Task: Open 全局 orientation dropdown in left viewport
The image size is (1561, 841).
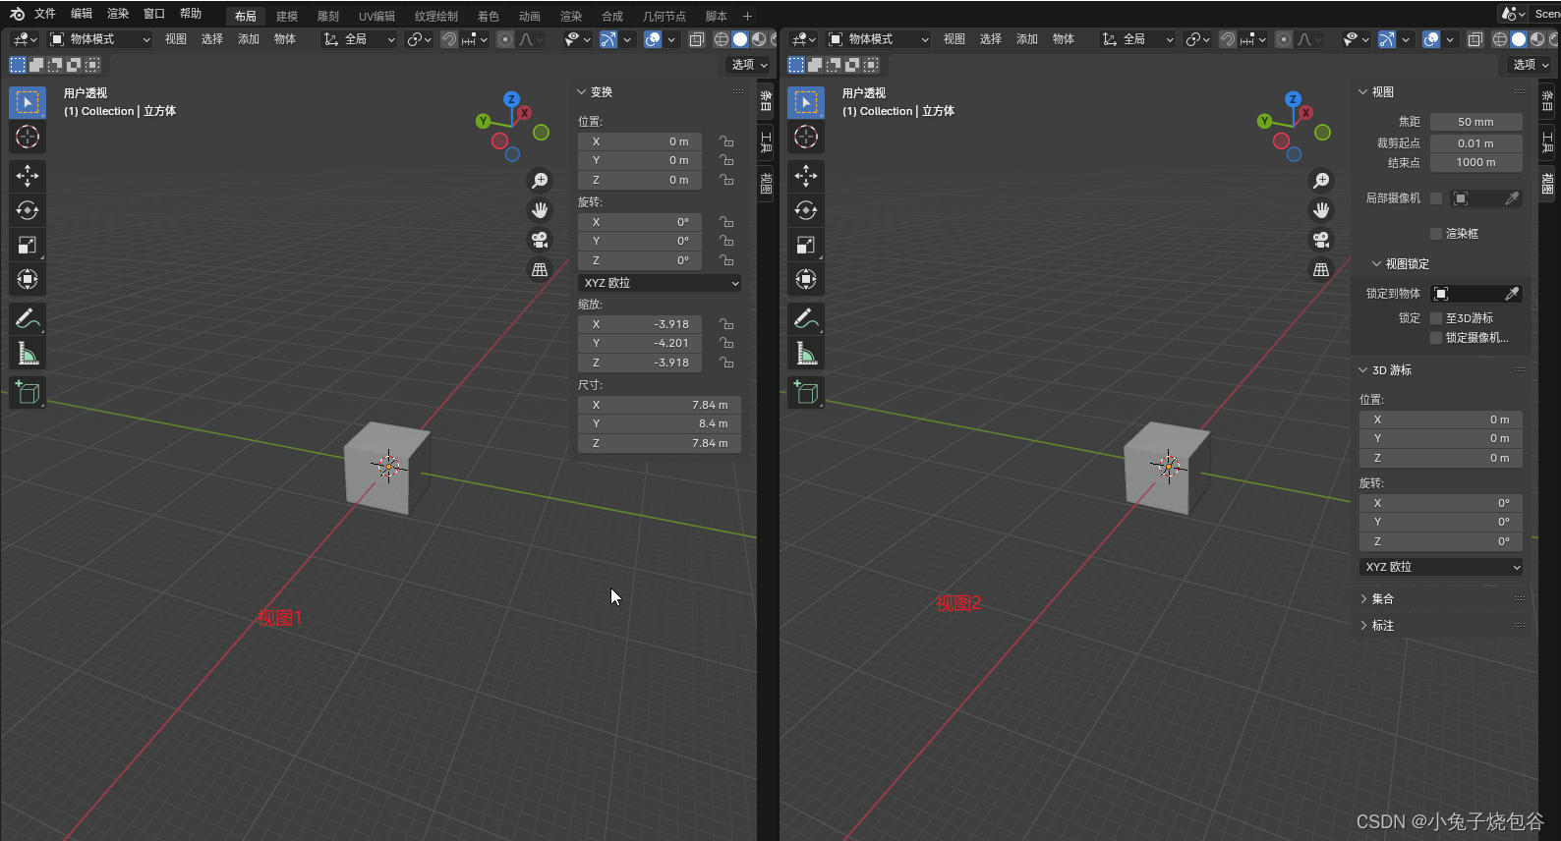Action: (359, 39)
